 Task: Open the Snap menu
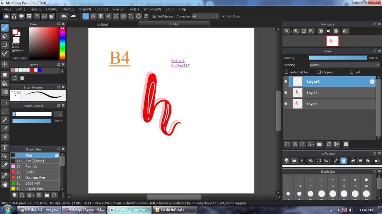click(x=85, y=9)
